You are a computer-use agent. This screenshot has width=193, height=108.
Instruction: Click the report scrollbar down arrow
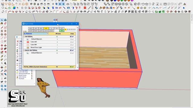pos(78,67)
